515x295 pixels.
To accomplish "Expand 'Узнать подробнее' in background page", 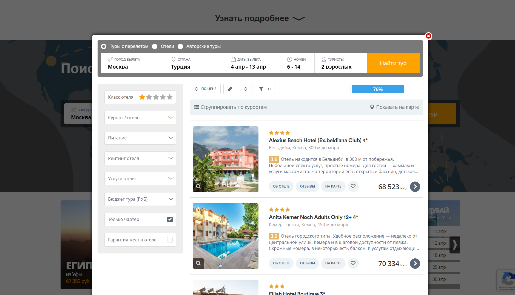I will (x=260, y=18).
